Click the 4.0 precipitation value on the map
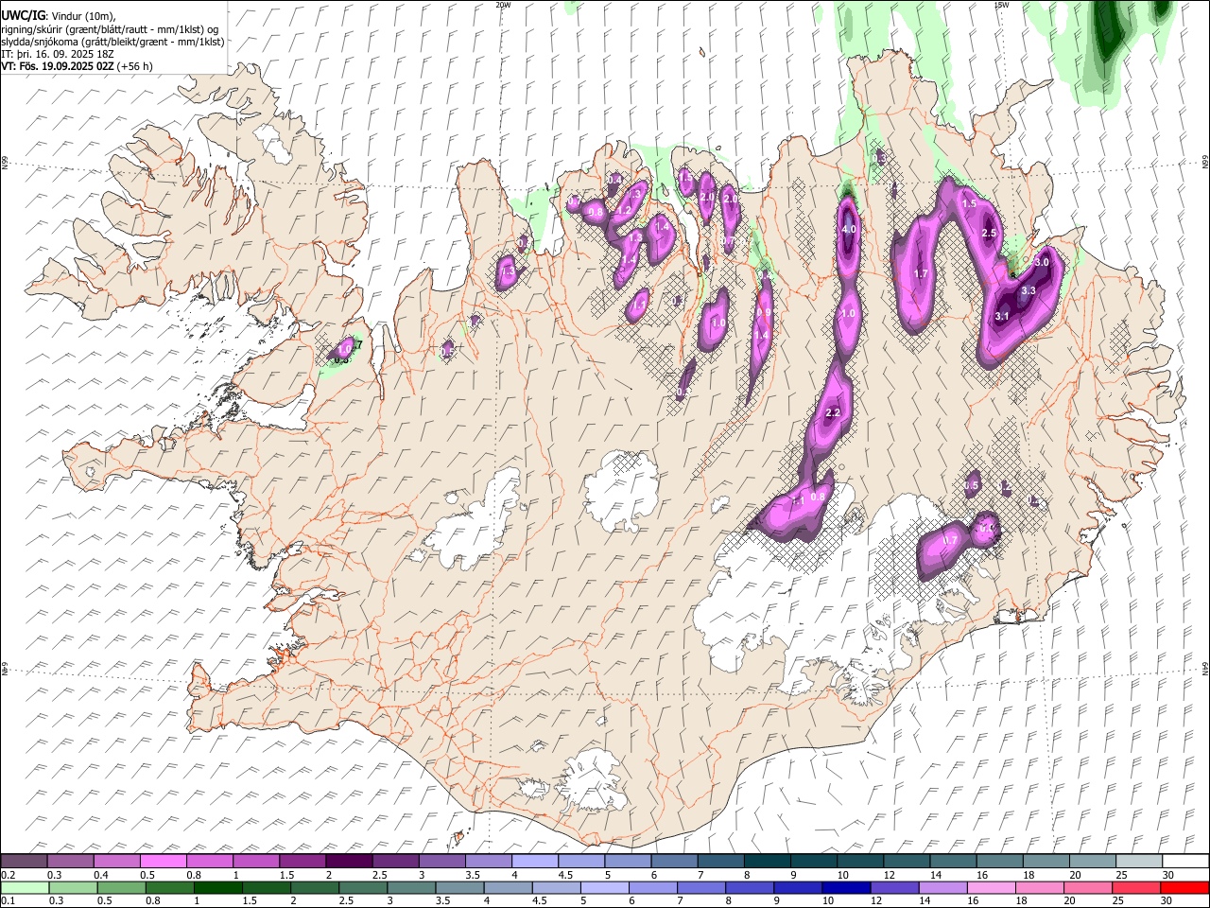 click(848, 230)
